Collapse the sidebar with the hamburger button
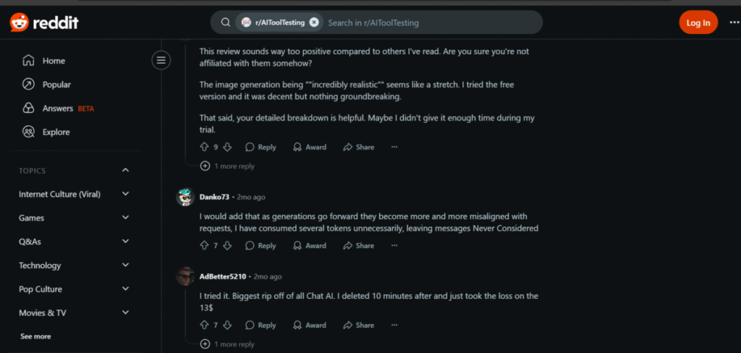Screen dimensions: 741x353 161,60
